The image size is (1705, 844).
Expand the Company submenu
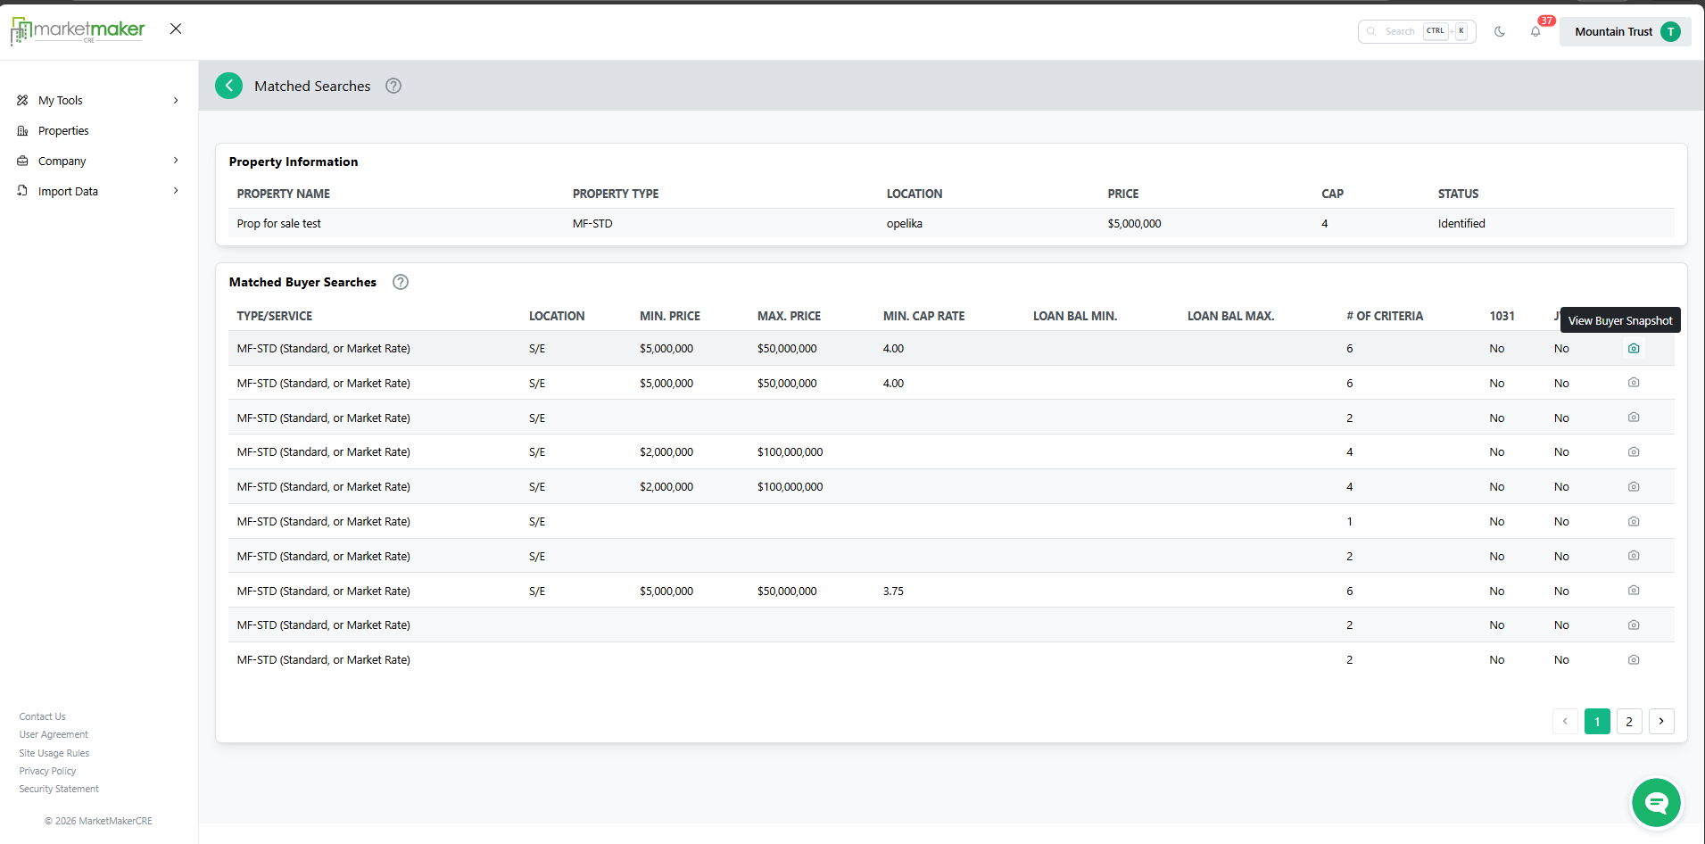click(x=98, y=161)
